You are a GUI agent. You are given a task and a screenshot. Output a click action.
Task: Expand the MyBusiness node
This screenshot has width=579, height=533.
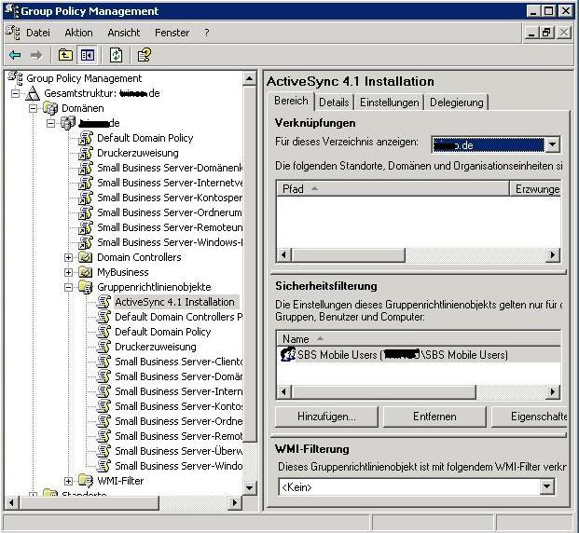tap(69, 272)
